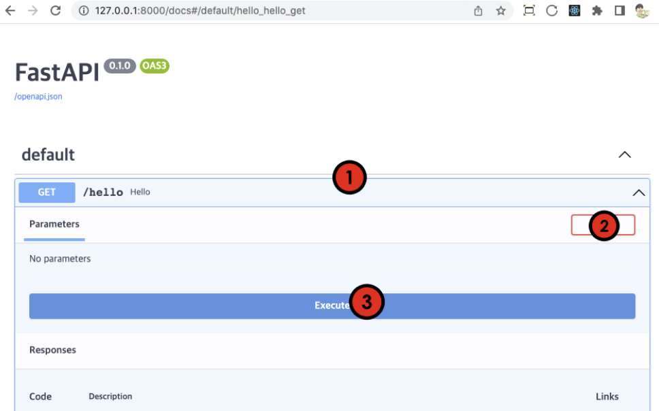Click the share icon in address bar

[x=478, y=11]
